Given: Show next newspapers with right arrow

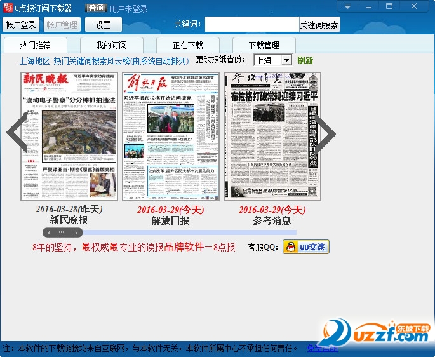Looking at the screenshot, I should [x=325, y=134].
